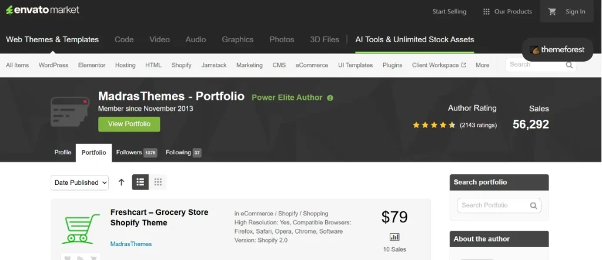
Task: Open the shopping cart icon
Action: 552,12
